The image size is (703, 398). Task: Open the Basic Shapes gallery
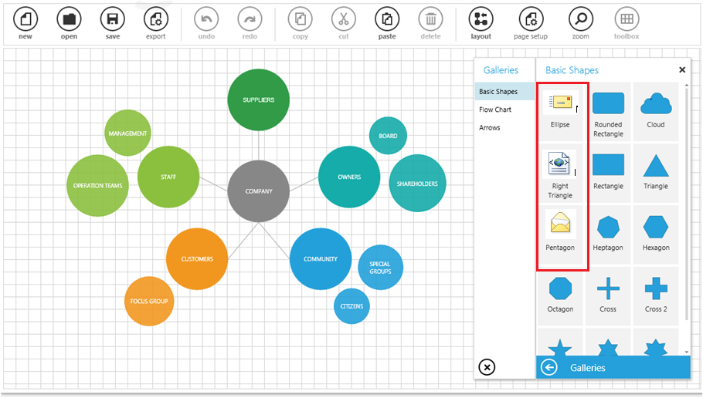pyautogui.click(x=504, y=91)
